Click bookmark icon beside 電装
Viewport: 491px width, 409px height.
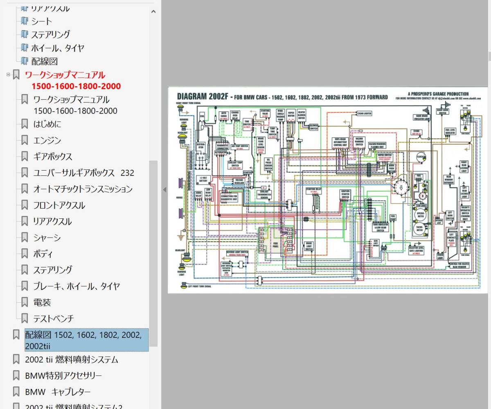tap(25, 303)
